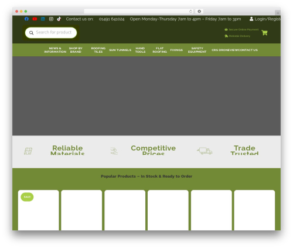The height and width of the screenshot is (248, 293).
Task: Click Login/Register account link
Action: [x=265, y=19]
